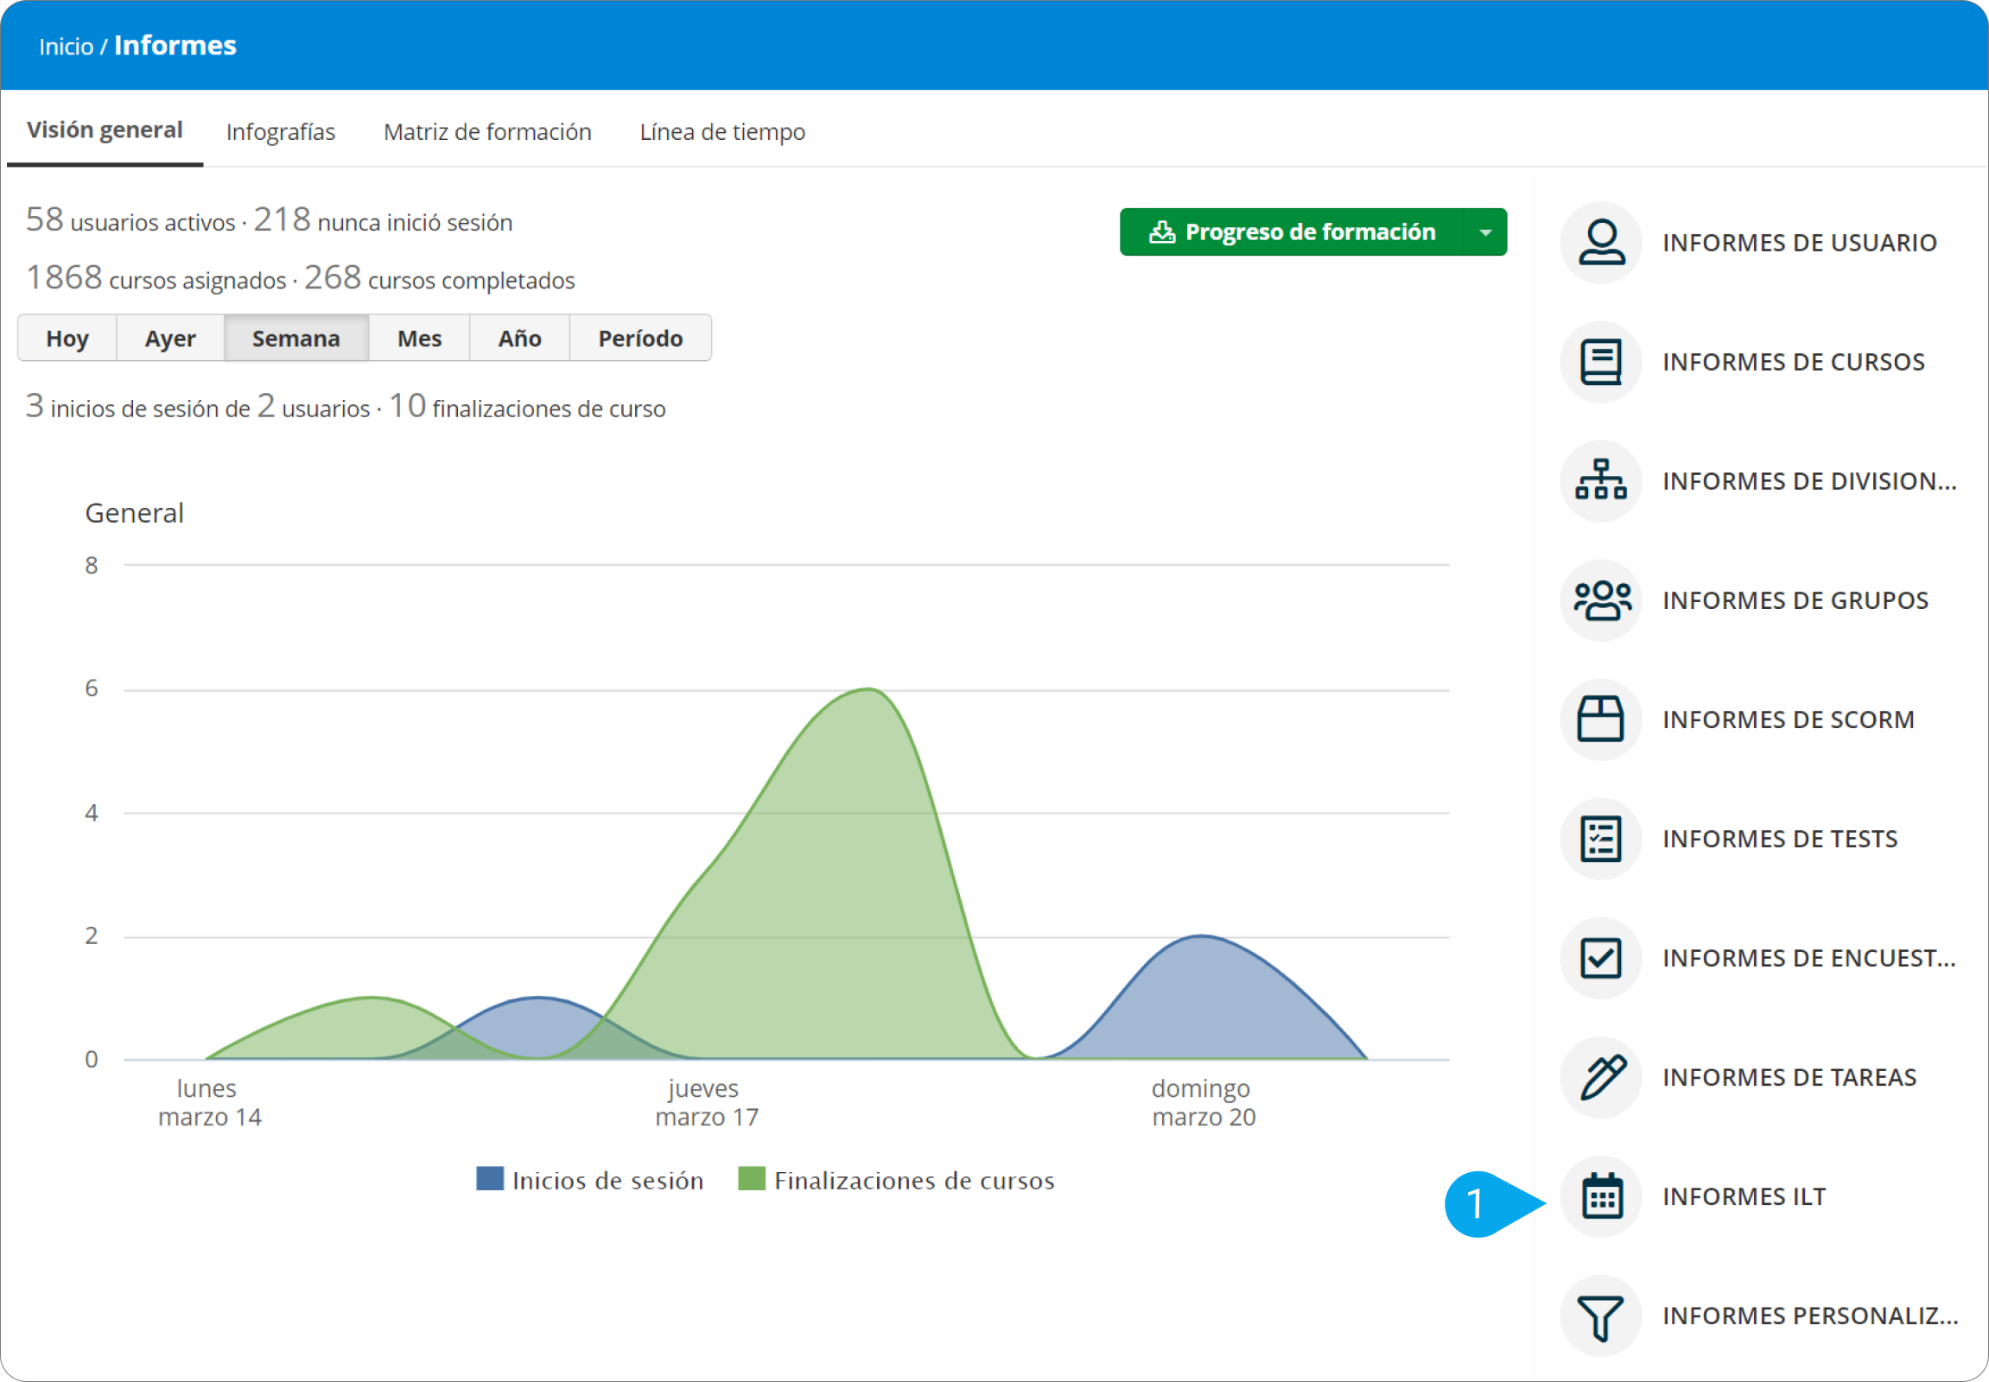Viewport: 1989px width, 1382px height.
Task: Open the survey reports checkmark icon
Action: 1601,958
